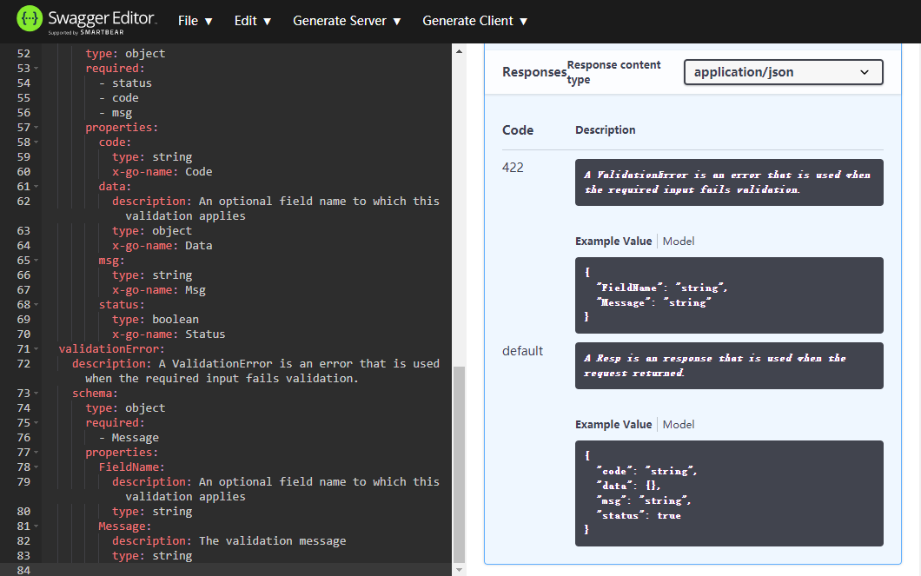
Task: Collapse the fold arrow at line 58
Action: point(36,142)
